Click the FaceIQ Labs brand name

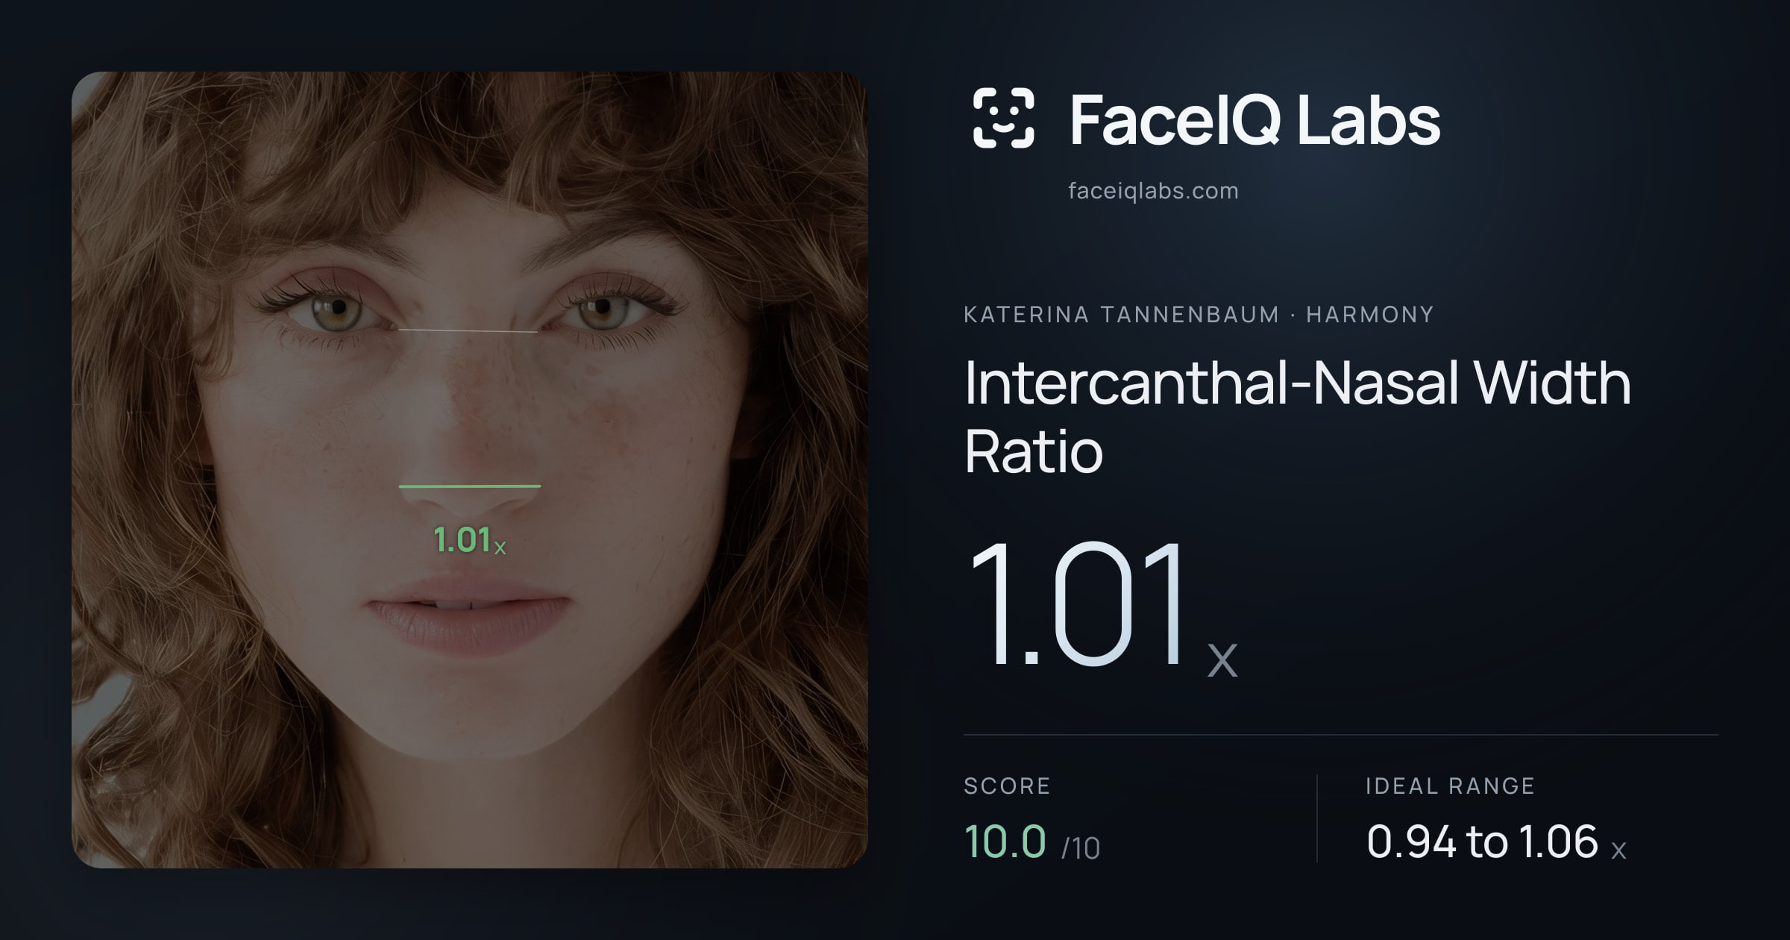tap(1254, 119)
